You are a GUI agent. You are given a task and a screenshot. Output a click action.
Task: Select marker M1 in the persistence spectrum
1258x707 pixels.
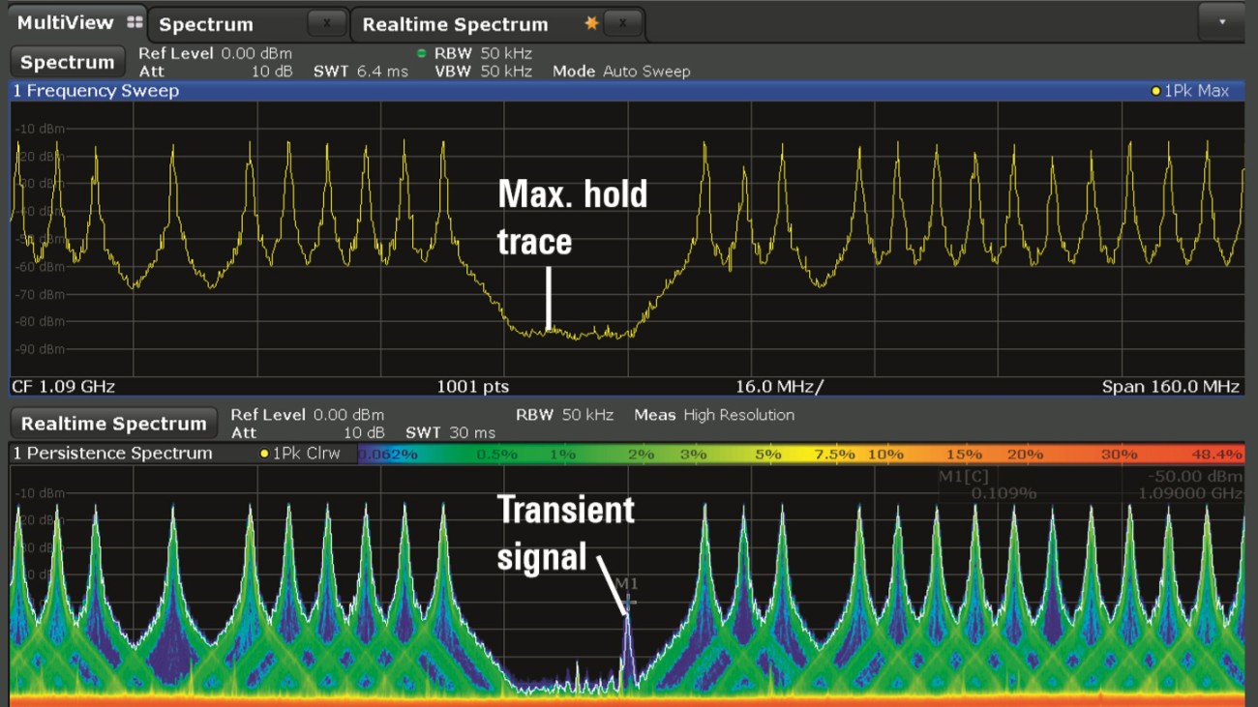630,600
